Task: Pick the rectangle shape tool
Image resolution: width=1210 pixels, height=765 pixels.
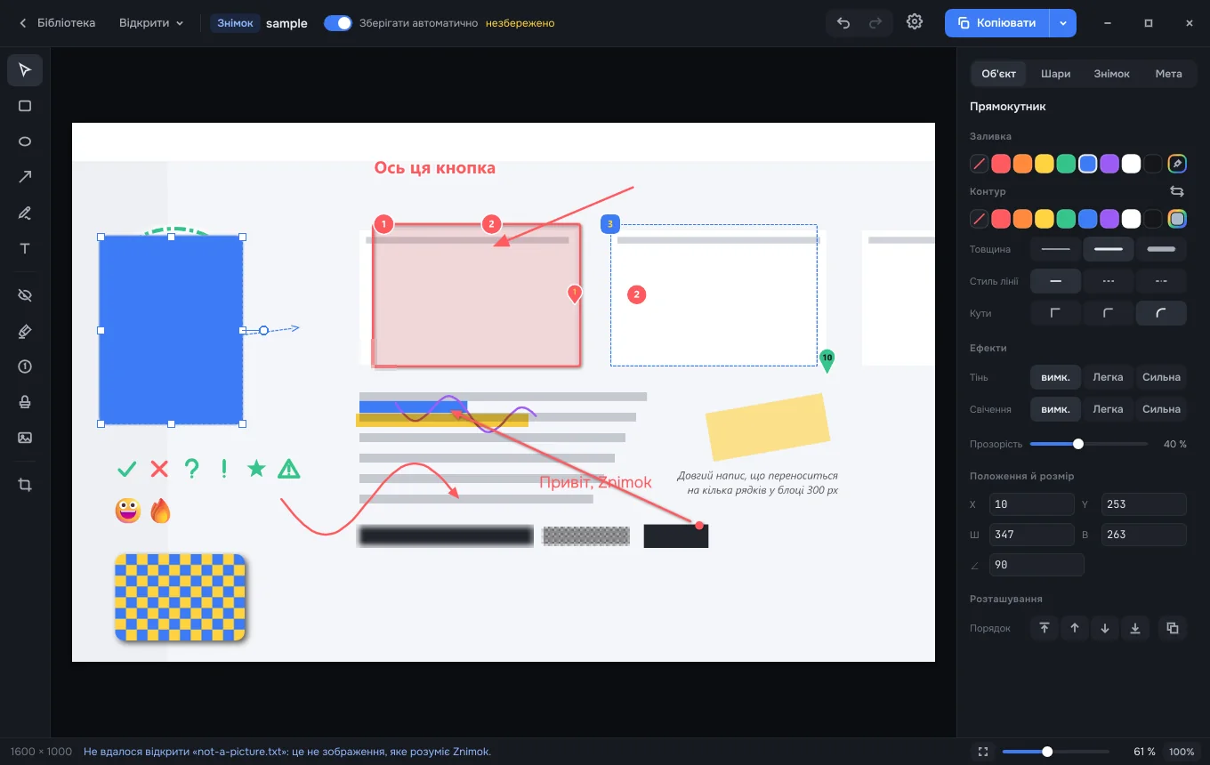Action: point(25,106)
